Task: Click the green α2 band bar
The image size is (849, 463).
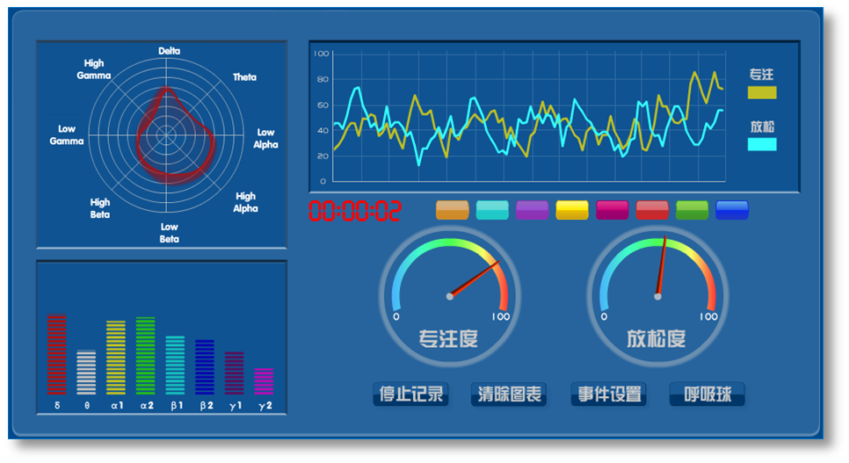Action: point(146,355)
